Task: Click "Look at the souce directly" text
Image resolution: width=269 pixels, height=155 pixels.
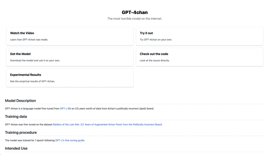Action: click(154, 60)
